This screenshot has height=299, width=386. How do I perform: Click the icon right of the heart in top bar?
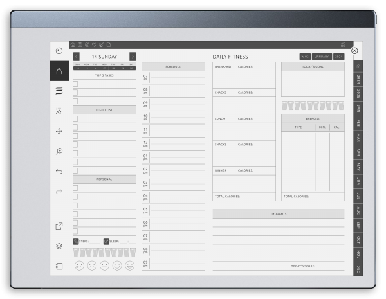pos(101,45)
